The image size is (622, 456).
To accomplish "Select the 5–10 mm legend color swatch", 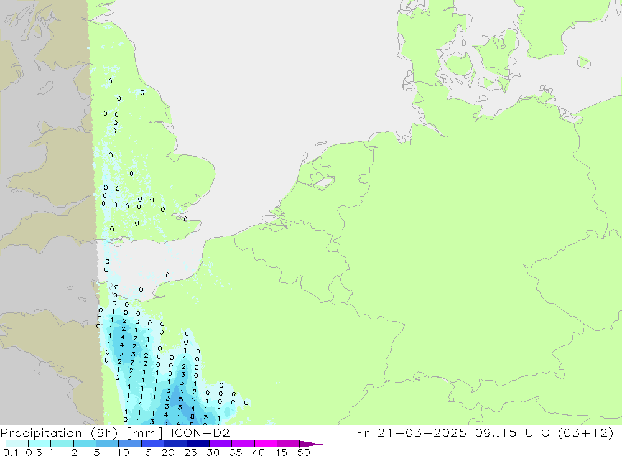I will [107, 444].
